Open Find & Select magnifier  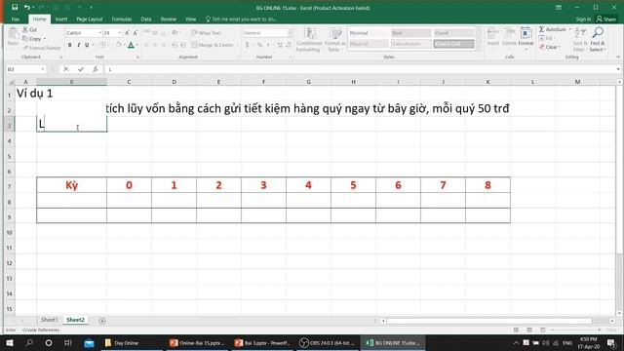[x=598, y=39]
